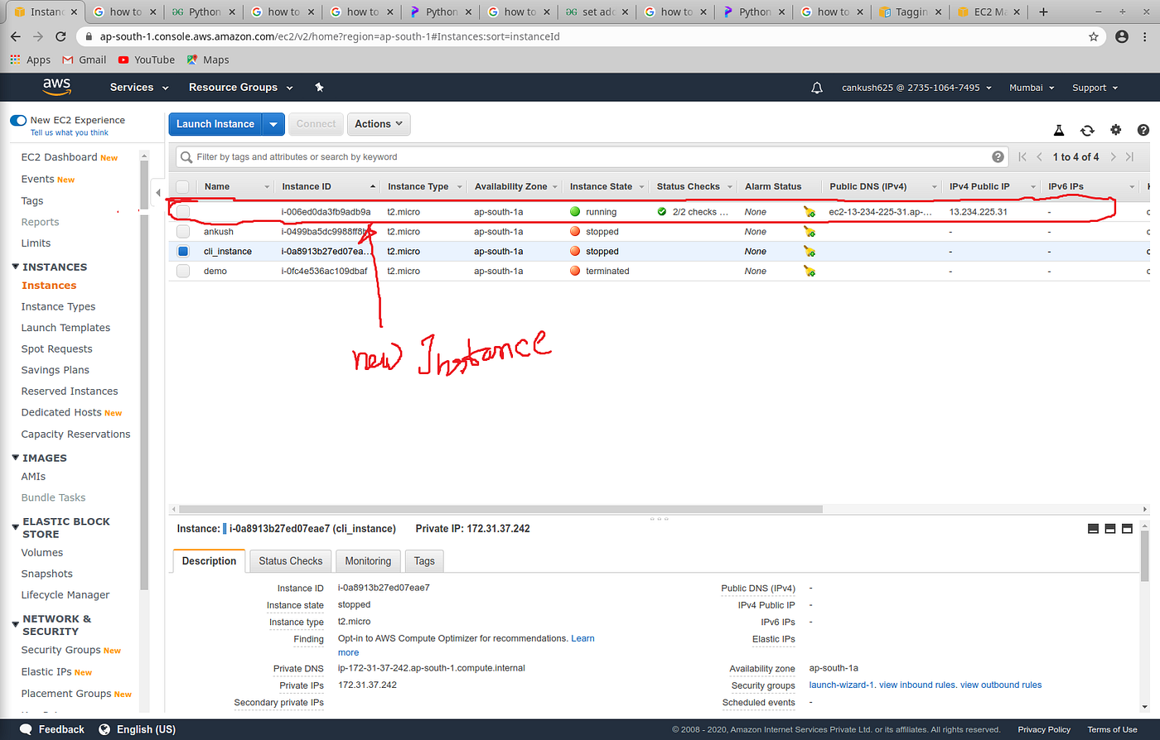
Task: Bookmark this page with the star icon
Action: pyautogui.click(x=1094, y=36)
